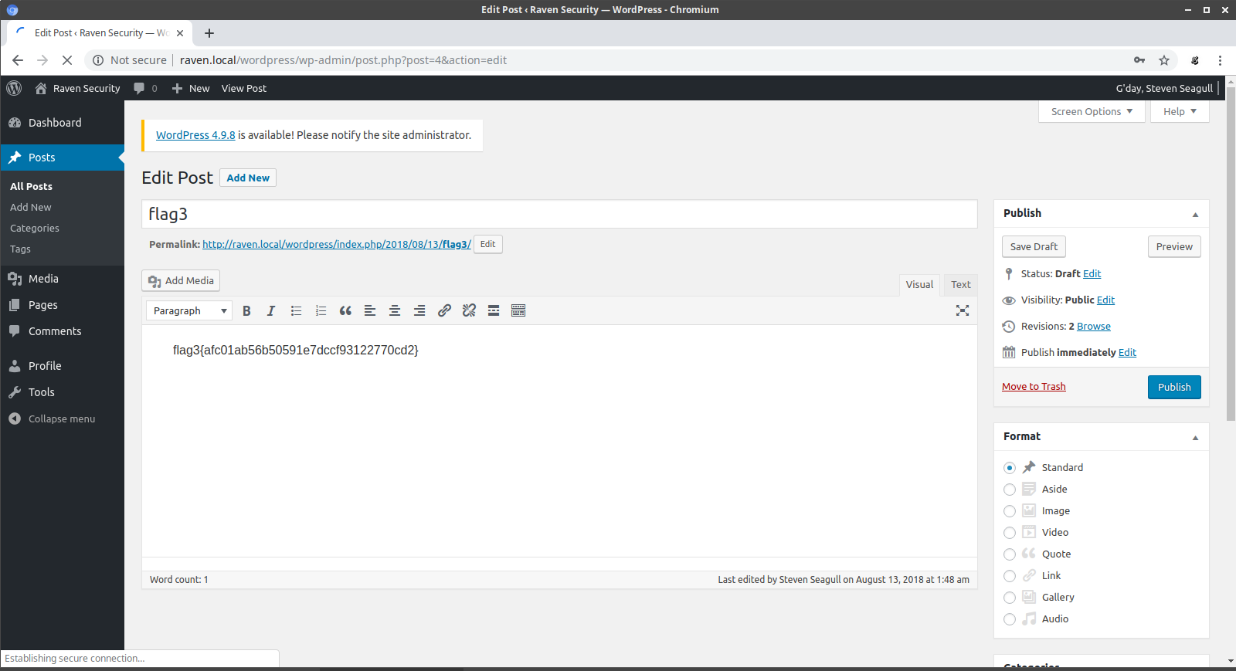Open Dashboard in the sidebar

pos(62,123)
